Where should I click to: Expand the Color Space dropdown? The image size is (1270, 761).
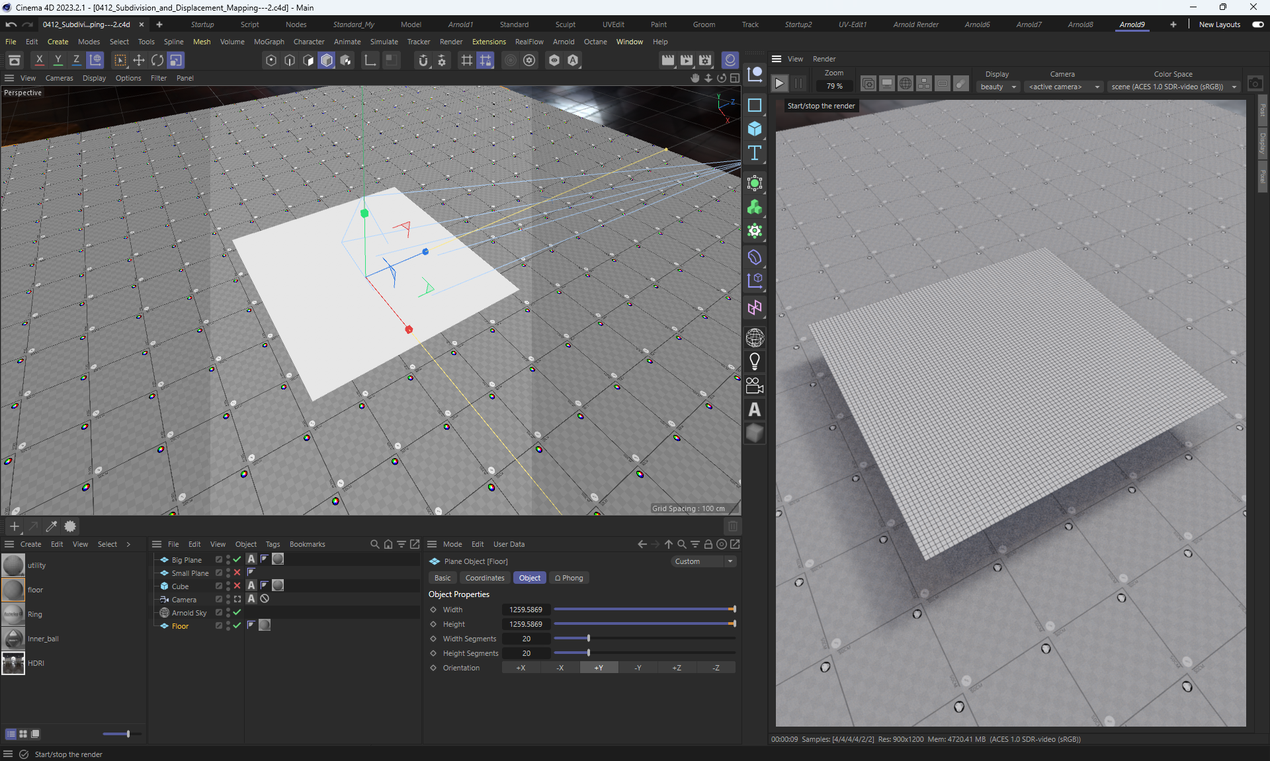pos(1173,87)
